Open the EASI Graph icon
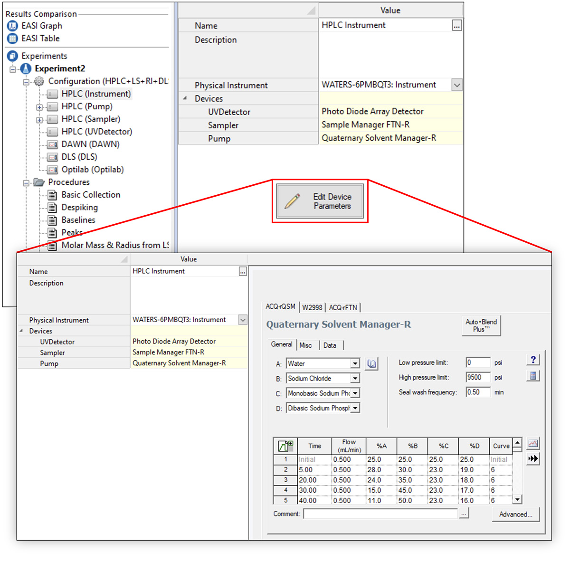This screenshot has width=570, height=562. tap(12, 26)
